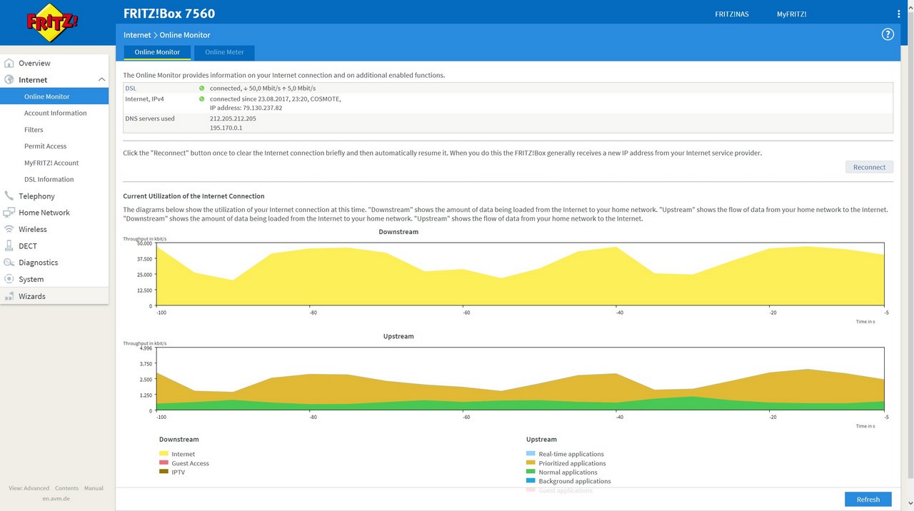Click the Refresh button
The image size is (914, 511).
868,500
